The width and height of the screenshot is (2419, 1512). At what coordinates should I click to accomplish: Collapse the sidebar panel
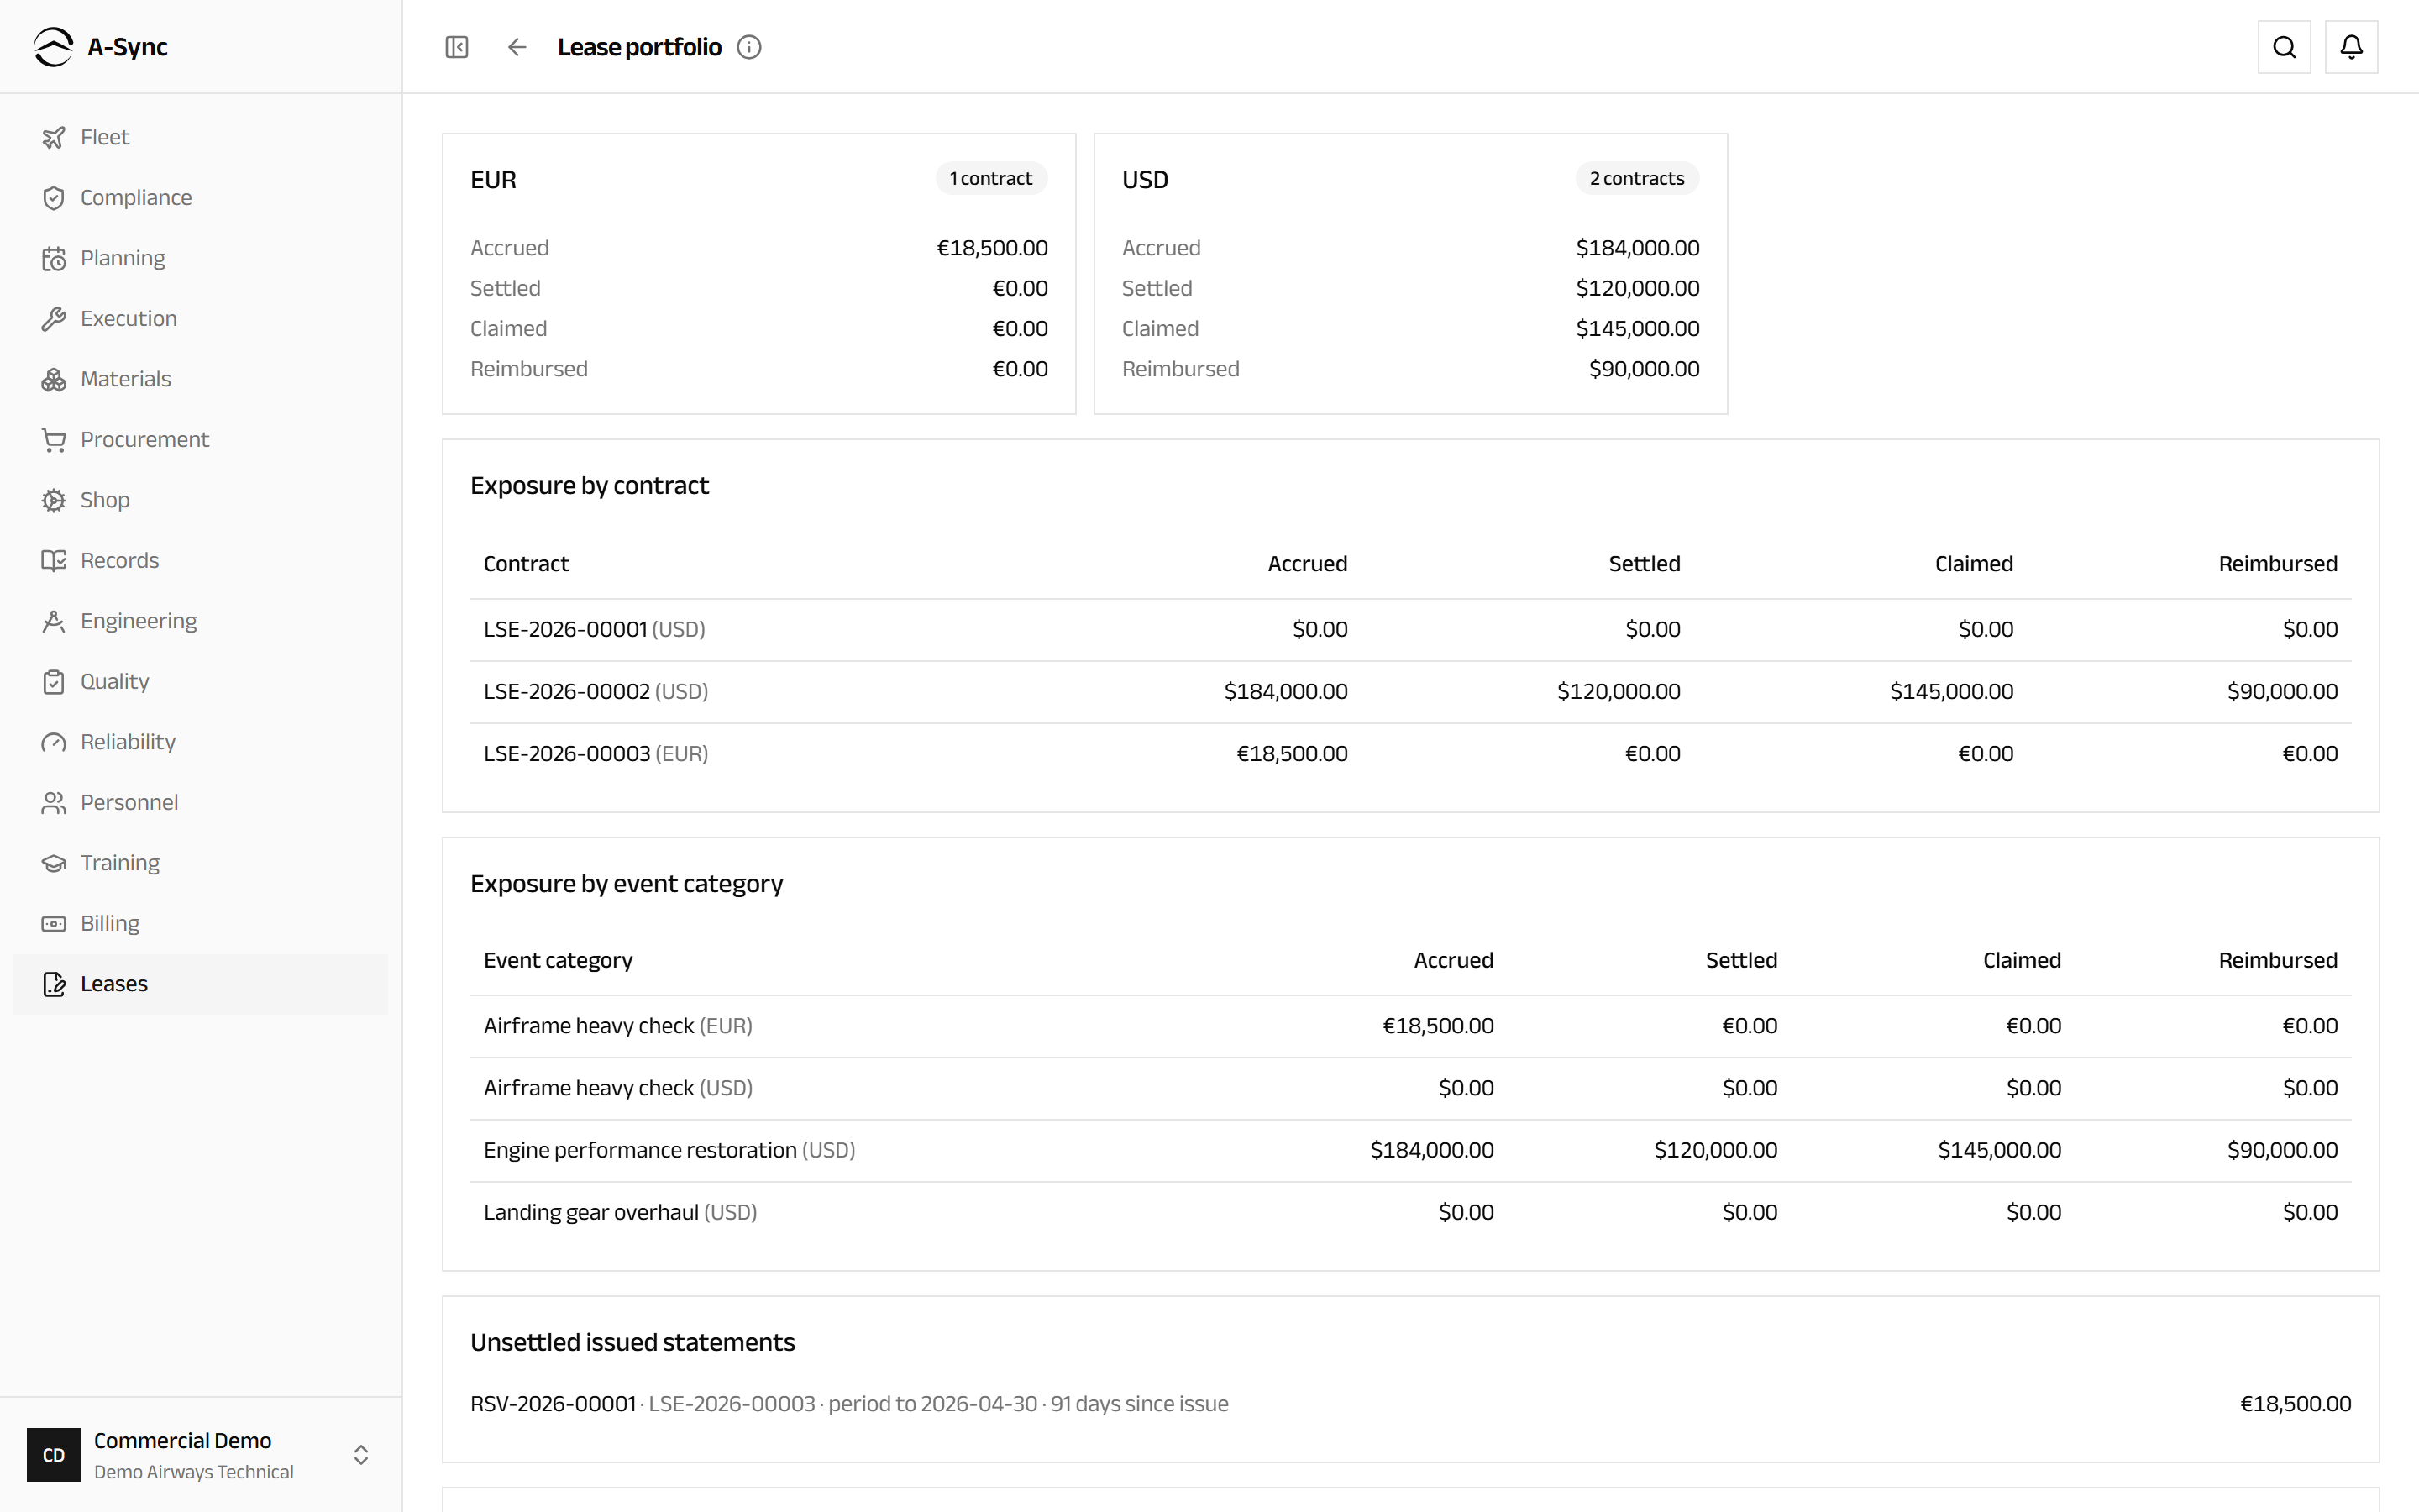pos(457,47)
